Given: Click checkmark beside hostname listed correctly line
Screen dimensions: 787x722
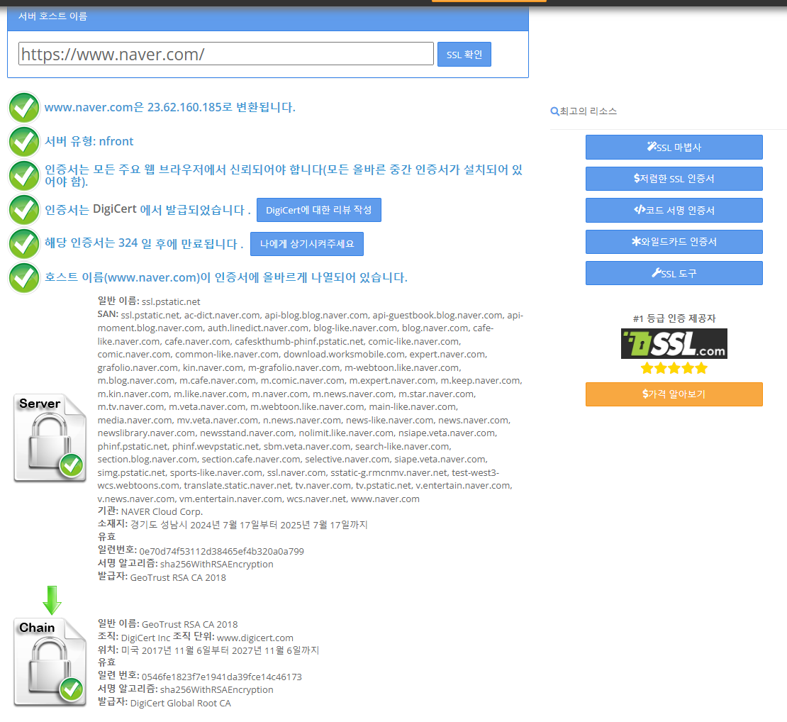Looking at the screenshot, I should [x=24, y=277].
